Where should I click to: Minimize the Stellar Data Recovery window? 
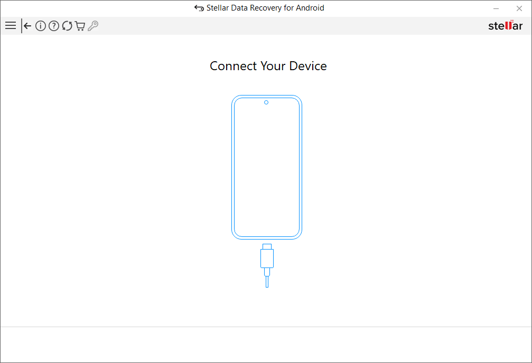pyautogui.click(x=496, y=8)
